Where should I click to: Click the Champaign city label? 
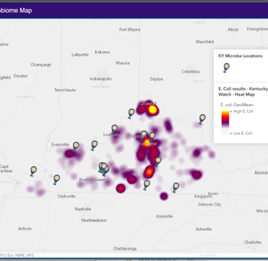click(41, 65)
